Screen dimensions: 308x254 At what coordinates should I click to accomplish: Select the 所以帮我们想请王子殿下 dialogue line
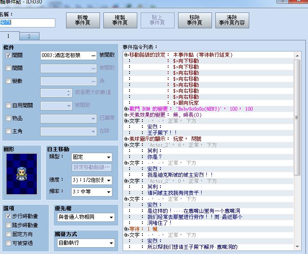coord(208,247)
